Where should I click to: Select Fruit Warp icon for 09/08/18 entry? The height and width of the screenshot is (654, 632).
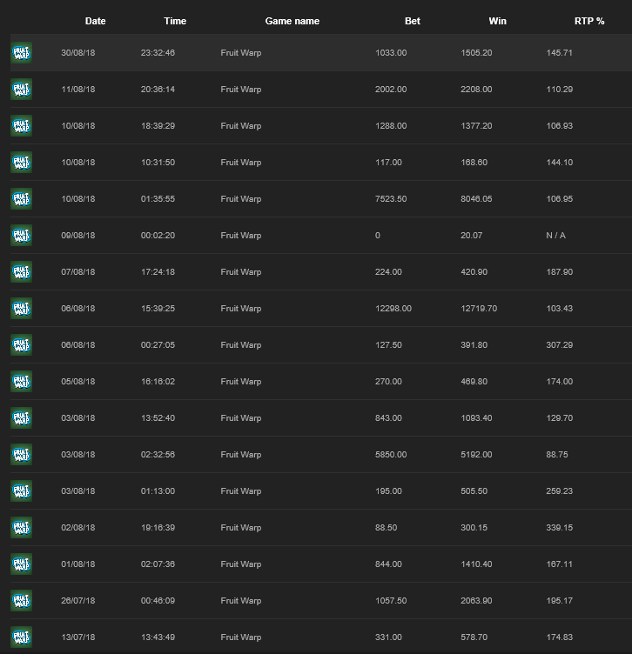(x=21, y=235)
